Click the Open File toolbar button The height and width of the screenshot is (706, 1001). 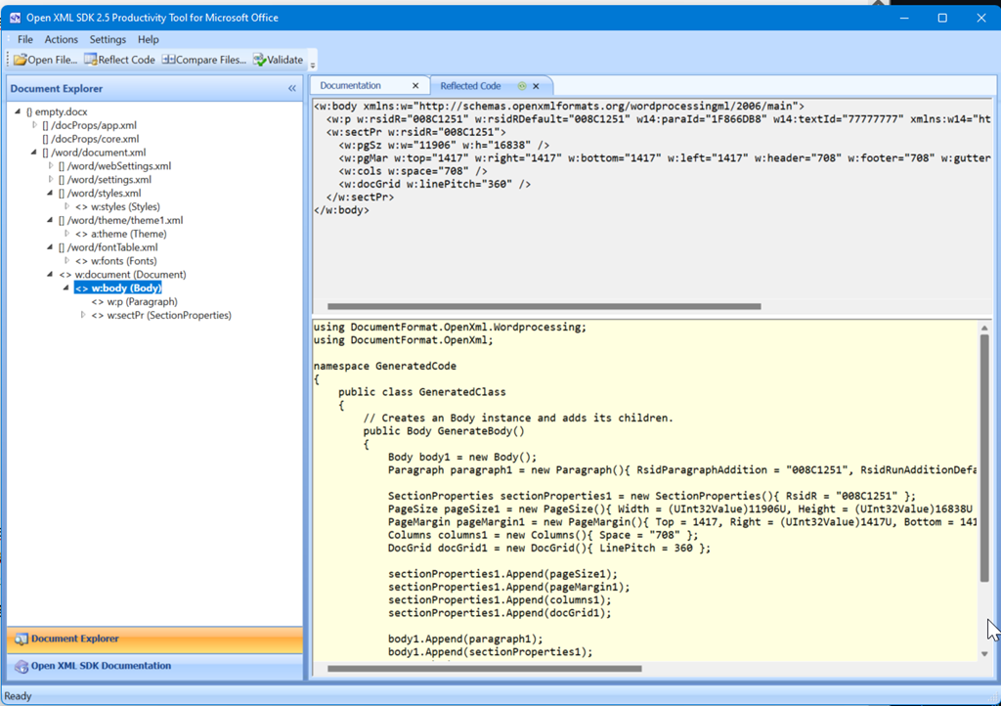coord(45,60)
